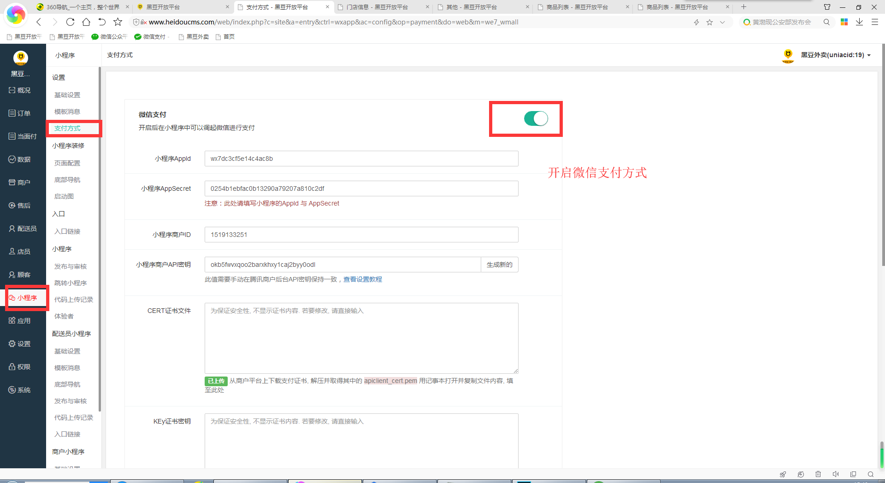The image size is (885, 483).
Task: Click the browser refresh icon
Action: pos(70,22)
